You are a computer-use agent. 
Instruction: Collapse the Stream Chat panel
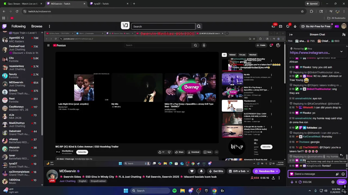pos(291,34)
